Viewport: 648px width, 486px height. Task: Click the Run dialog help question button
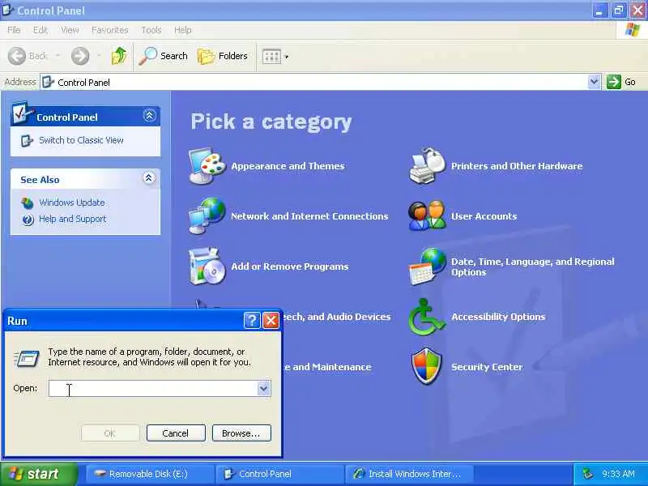point(252,320)
